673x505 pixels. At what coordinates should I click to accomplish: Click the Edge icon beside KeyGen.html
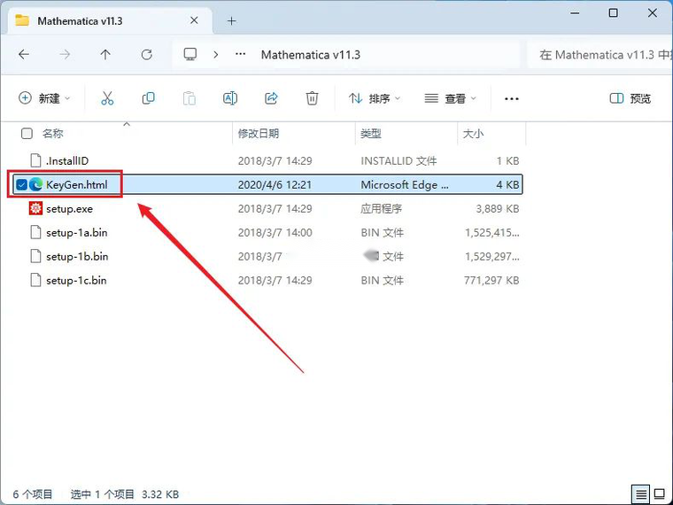pos(36,184)
